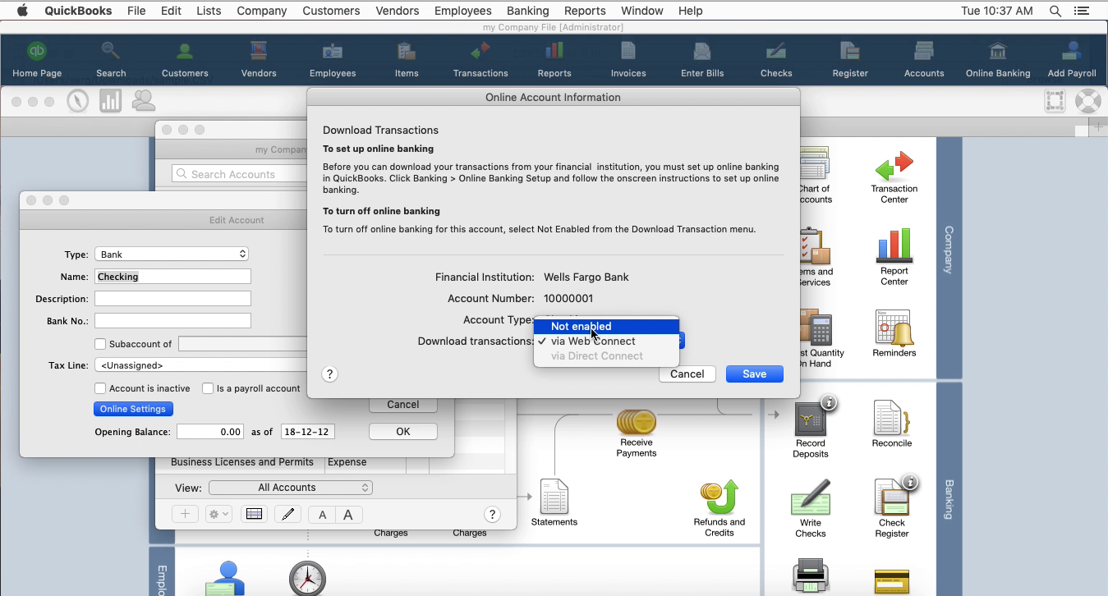This screenshot has width=1108, height=596.
Task: Open the Write Checks icon
Action: click(x=810, y=509)
